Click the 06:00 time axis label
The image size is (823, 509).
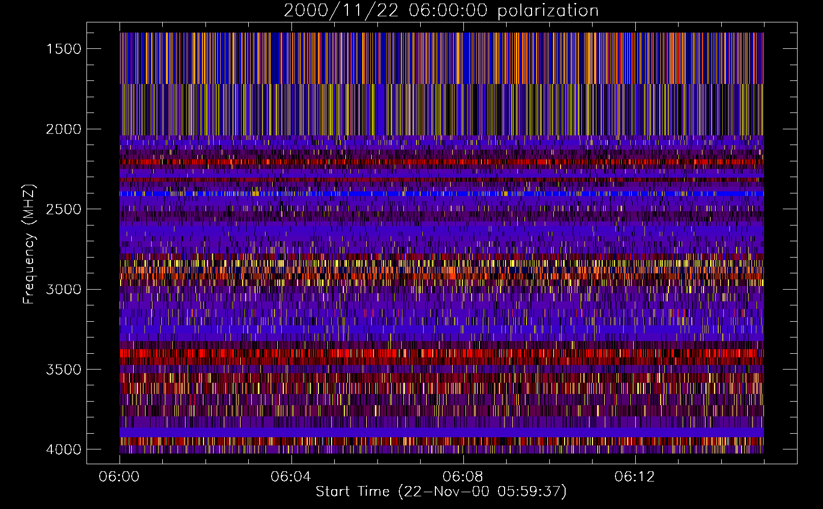[119, 477]
